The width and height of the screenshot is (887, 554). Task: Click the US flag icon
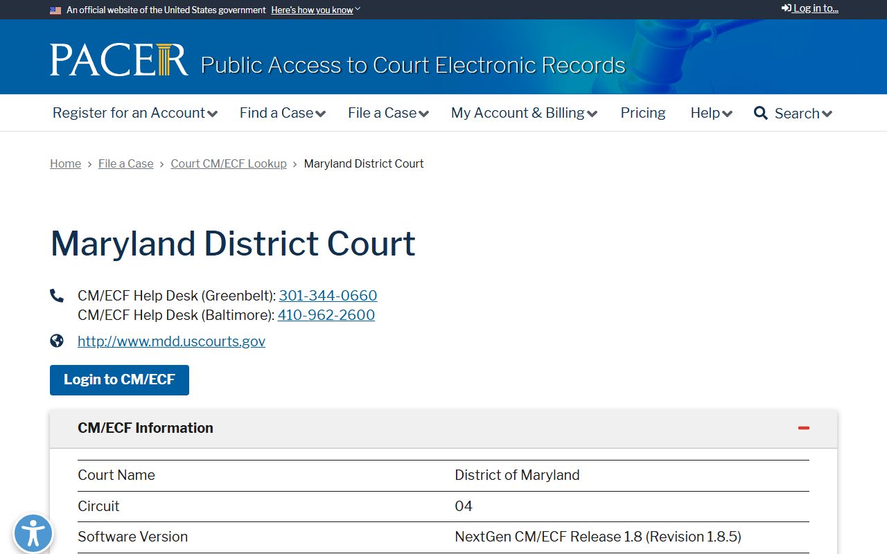55,10
